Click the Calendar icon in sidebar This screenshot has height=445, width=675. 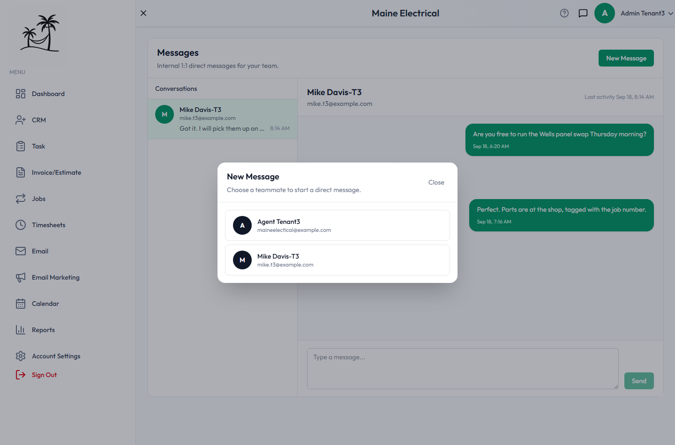21,304
